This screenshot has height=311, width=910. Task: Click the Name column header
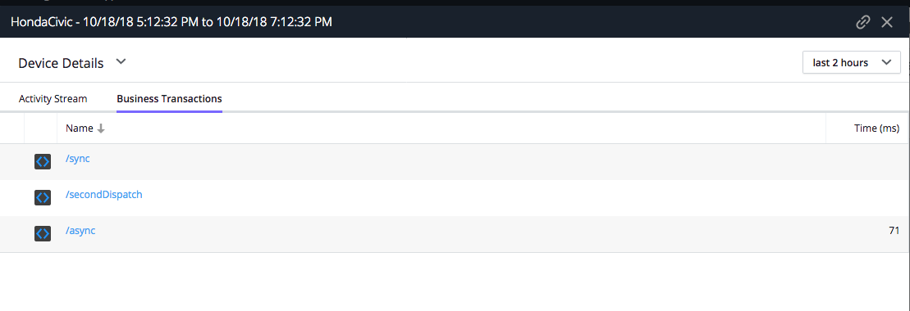coord(80,128)
